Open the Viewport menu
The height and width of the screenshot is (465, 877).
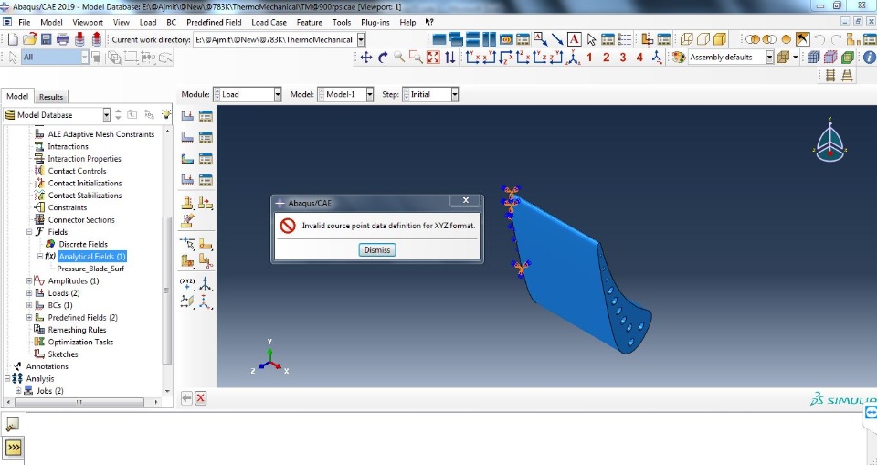tap(88, 23)
